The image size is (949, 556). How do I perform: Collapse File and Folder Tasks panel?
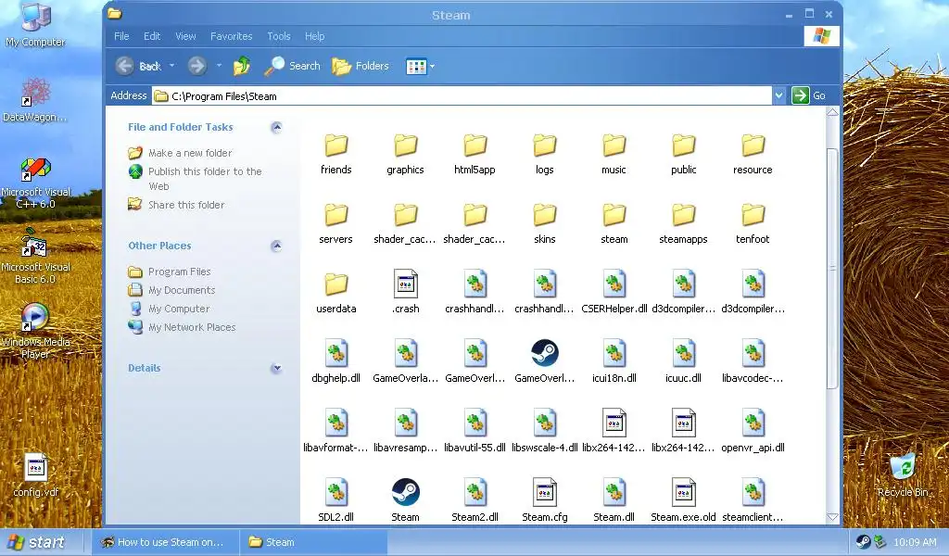point(276,127)
